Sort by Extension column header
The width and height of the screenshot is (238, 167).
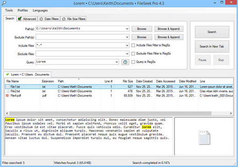tap(48, 81)
